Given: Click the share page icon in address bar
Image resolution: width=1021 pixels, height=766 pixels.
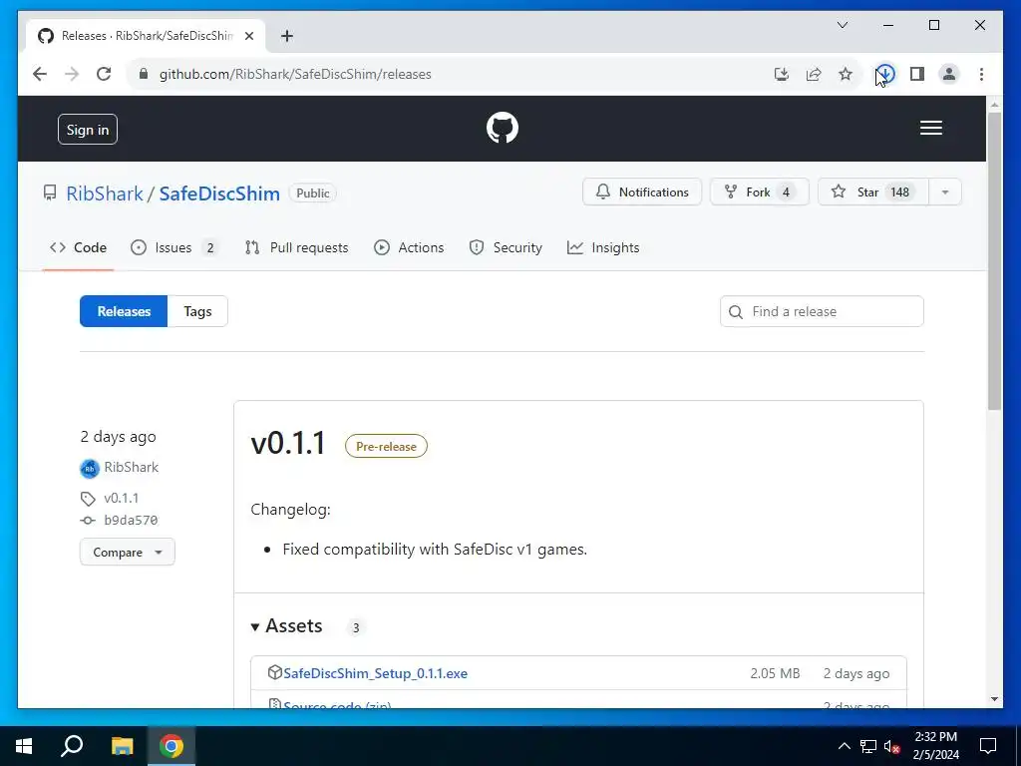Looking at the screenshot, I should point(814,74).
